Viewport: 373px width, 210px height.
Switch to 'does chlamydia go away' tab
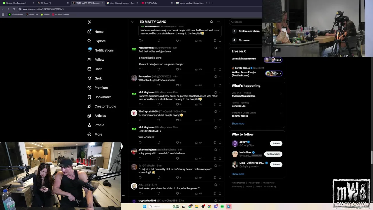tap(122, 3)
